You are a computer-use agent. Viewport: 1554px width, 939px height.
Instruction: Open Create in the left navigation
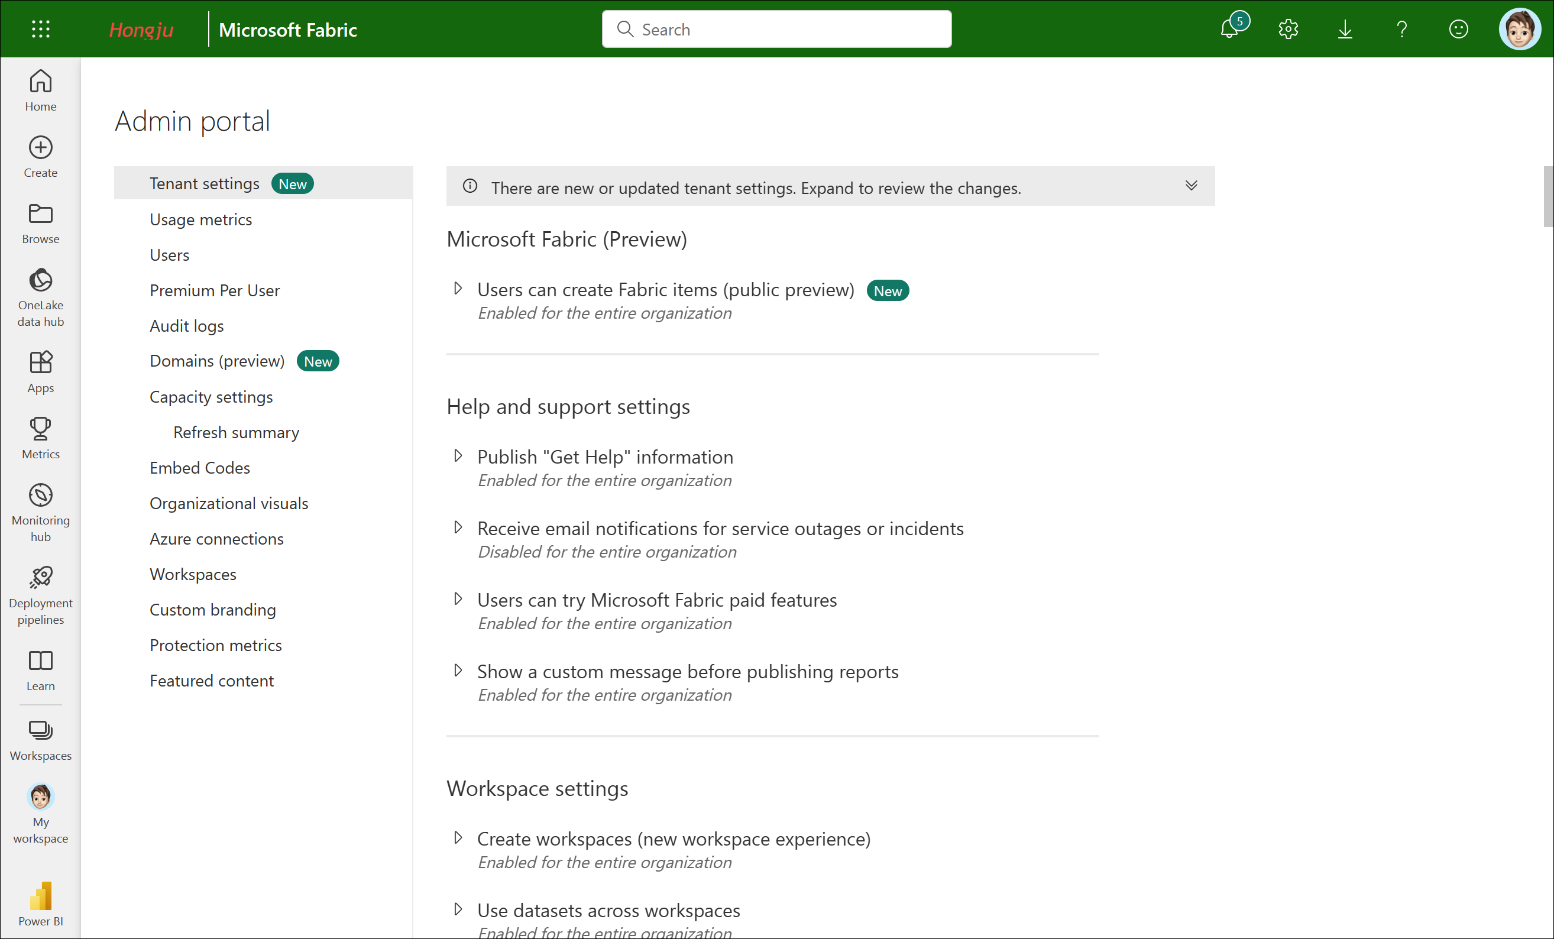[x=40, y=156]
